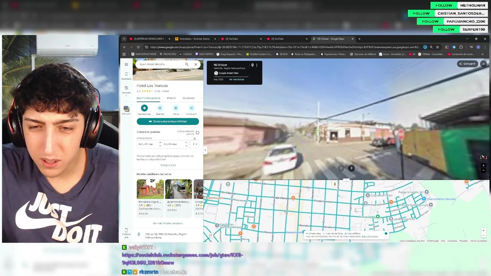
Task: Switch to the Precios tab
Action: (x=171, y=98)
